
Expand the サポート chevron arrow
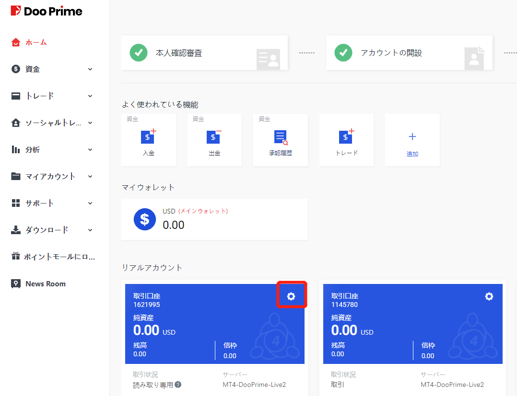coord(90,203)
